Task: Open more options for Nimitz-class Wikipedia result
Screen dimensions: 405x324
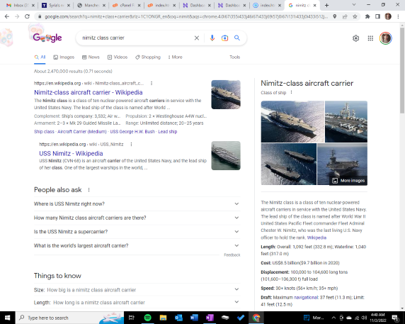Action: coord(152,83)
